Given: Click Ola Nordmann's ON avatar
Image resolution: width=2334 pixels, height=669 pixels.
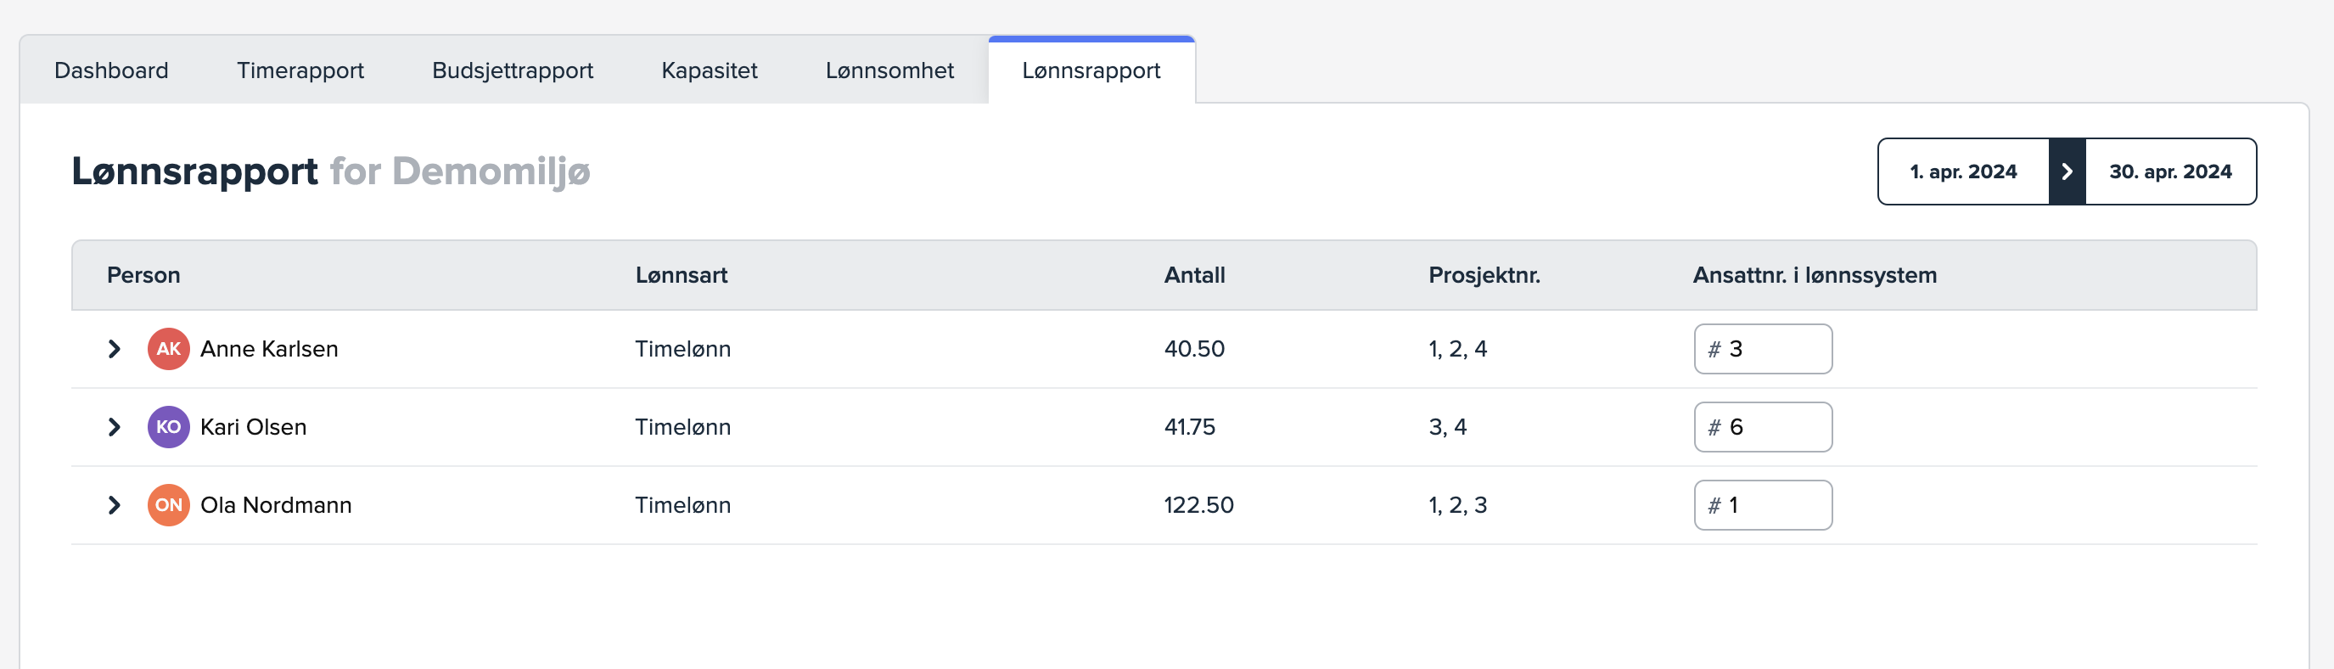Looking at the screenshot, I should pyautogui.click(x=169, y=505).
